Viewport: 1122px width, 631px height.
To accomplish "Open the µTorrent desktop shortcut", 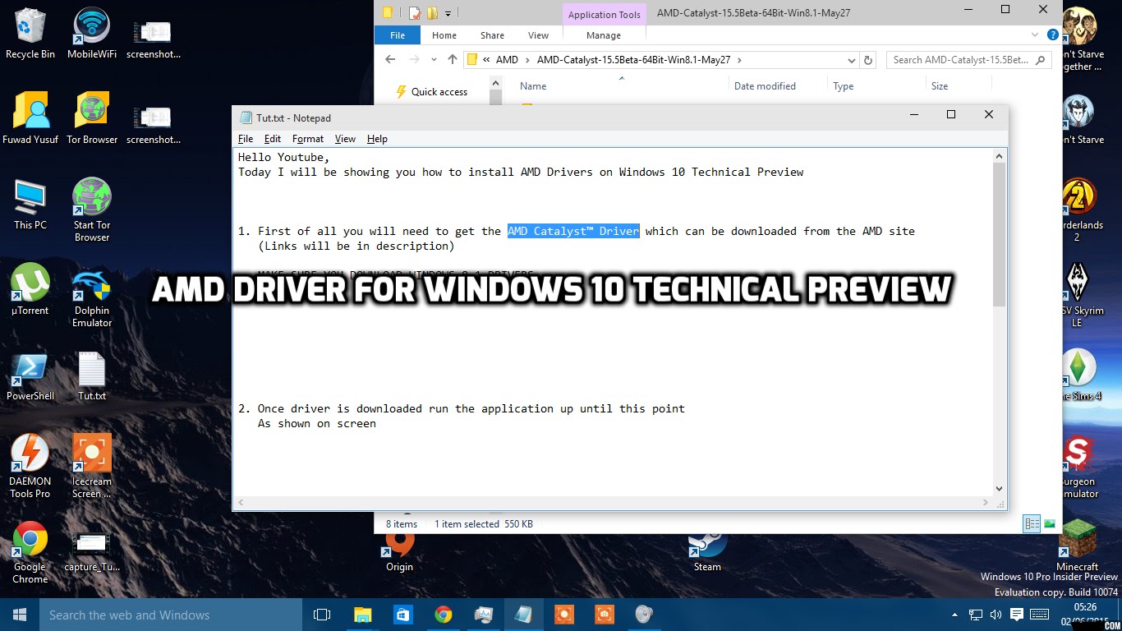I will (30, 289).
